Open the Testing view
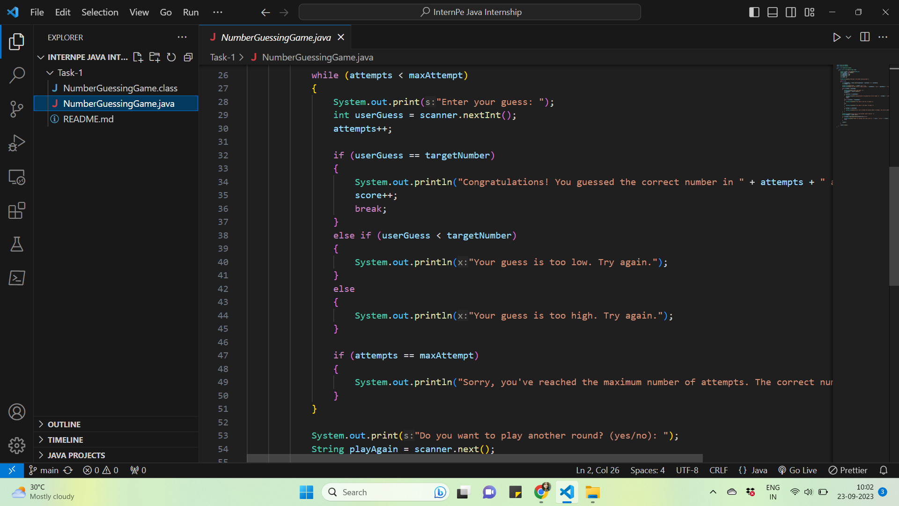 pyautogui.click(x=17, y=244)
